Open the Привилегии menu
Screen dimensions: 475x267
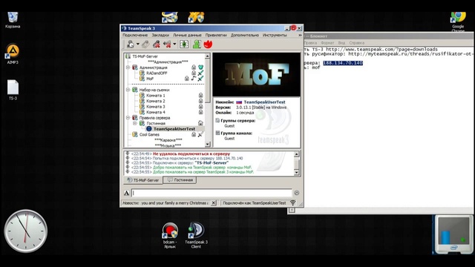click(x=216, y=35)
